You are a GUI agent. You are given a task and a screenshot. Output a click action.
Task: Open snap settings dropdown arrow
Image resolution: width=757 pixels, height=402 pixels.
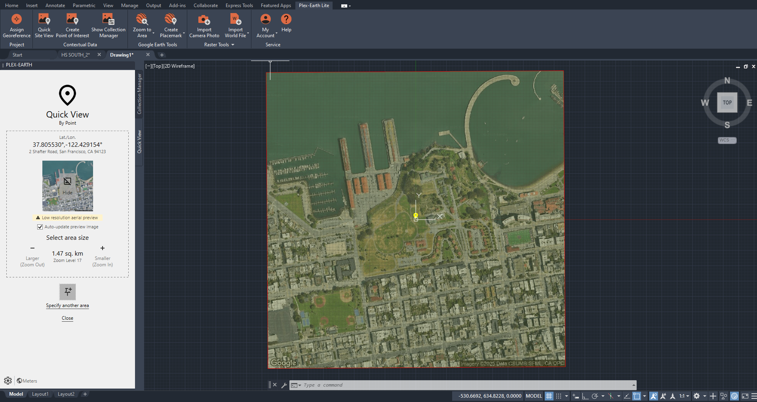click(x=567, y=396)
